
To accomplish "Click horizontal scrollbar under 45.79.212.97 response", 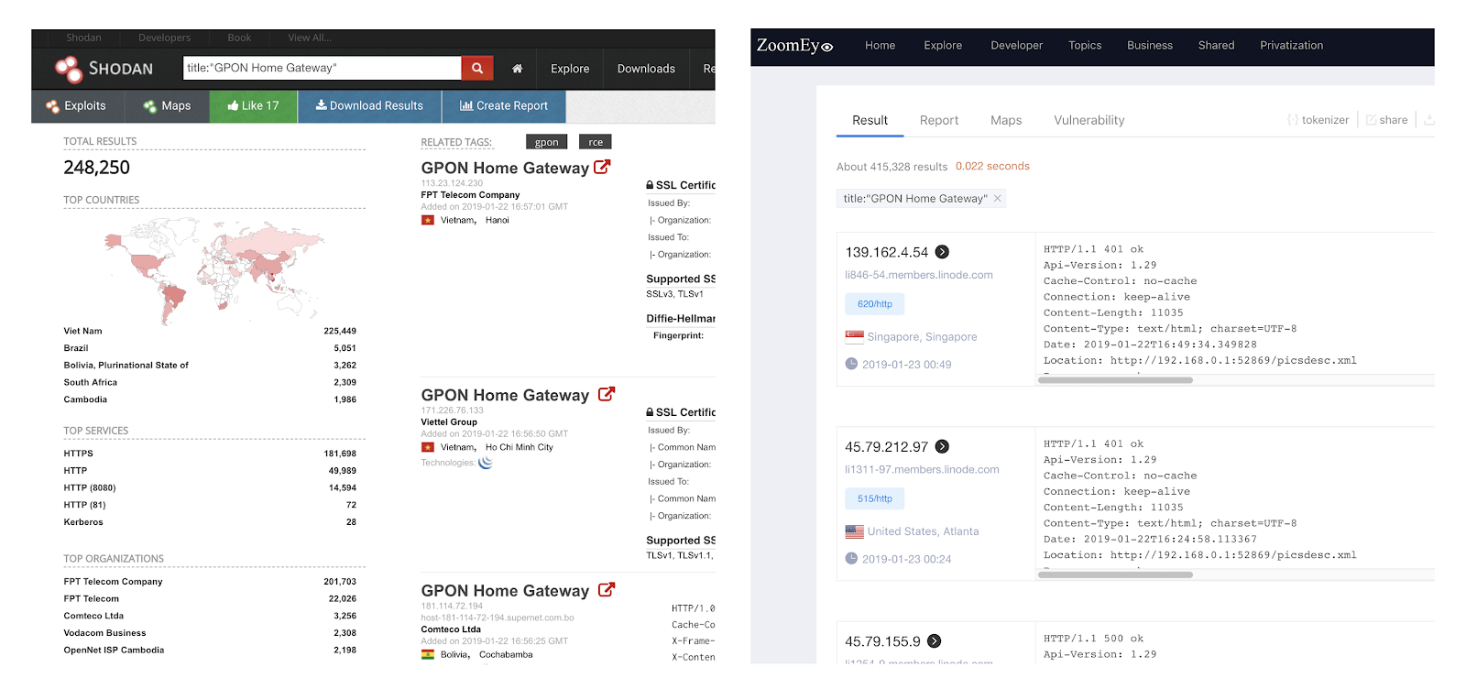I will 1115,574.
